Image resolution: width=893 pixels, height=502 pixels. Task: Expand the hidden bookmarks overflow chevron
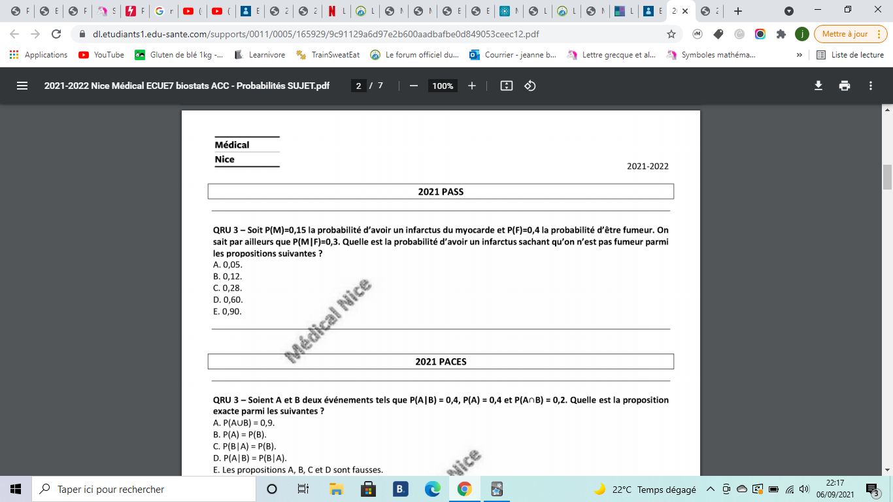(x=799, y=55)
